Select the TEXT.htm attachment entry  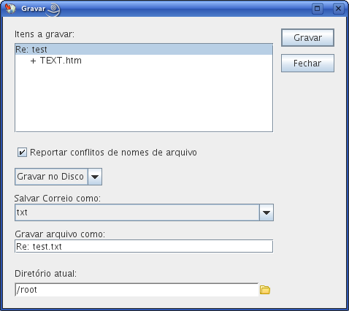coord(61,61)
